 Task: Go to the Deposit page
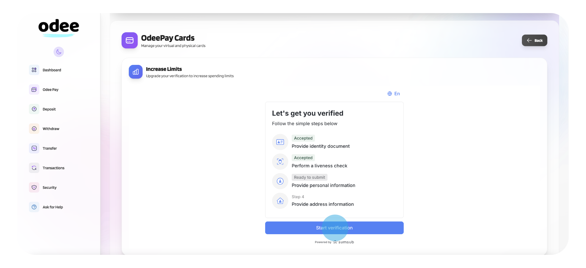tap(49, 109)
